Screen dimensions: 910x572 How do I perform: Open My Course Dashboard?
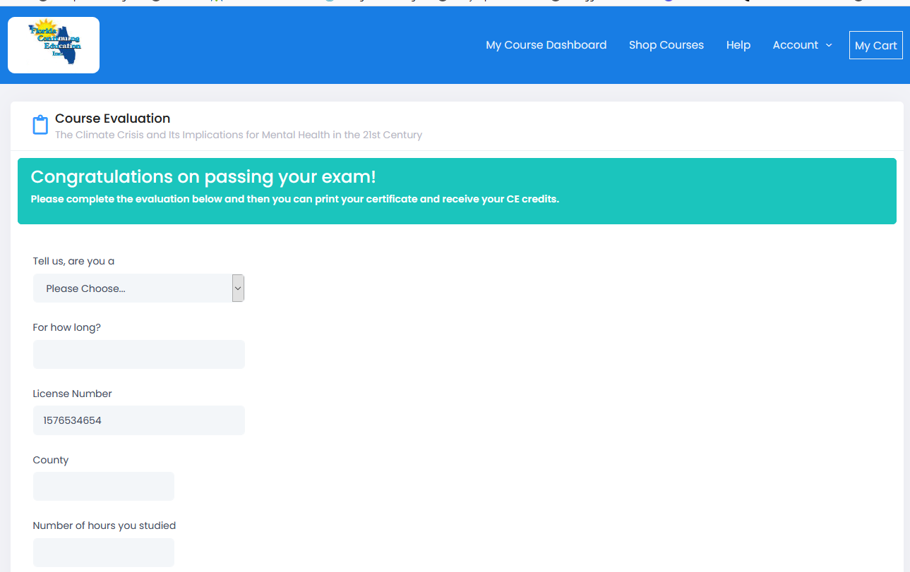click(x=546, y=45)
